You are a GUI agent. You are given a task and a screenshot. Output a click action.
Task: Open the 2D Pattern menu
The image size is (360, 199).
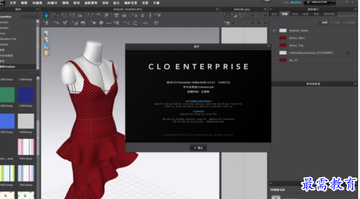click(52, 3)
